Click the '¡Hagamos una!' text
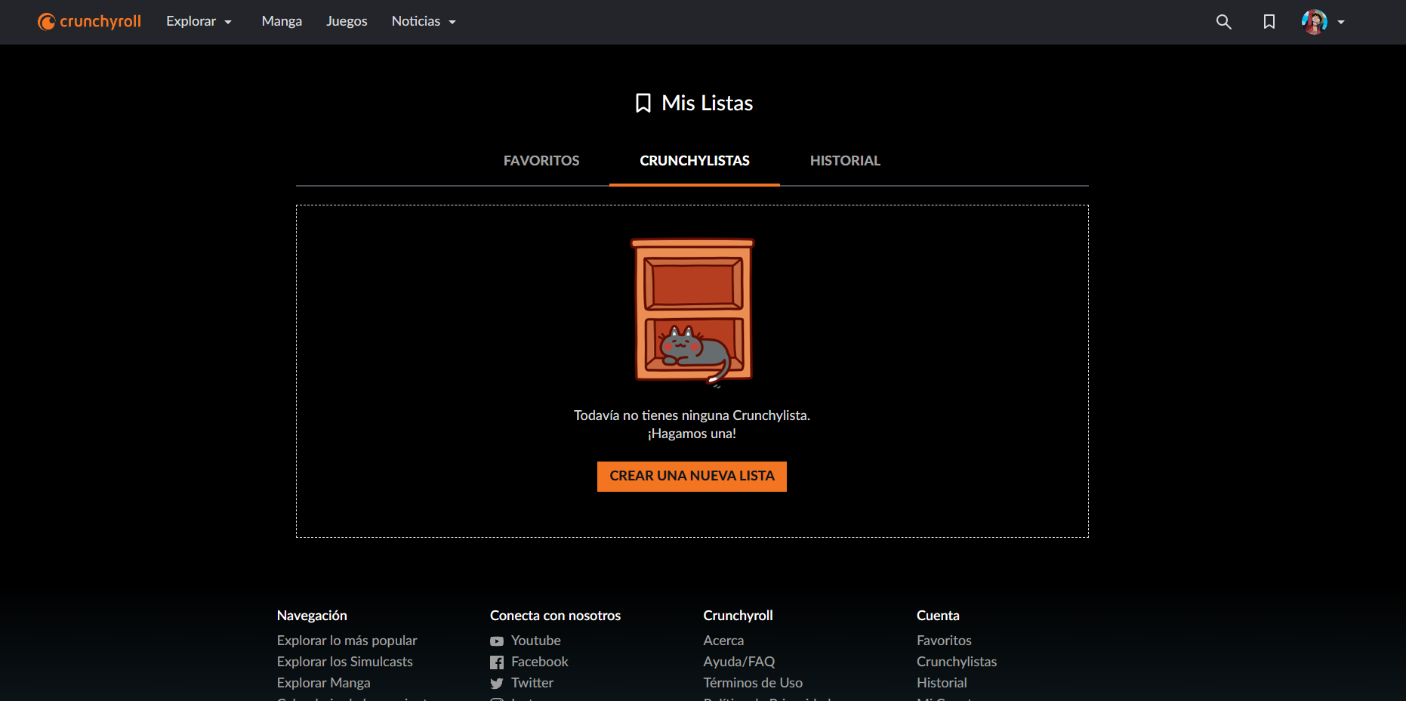The image size is (1406, 701). [692, 434]
